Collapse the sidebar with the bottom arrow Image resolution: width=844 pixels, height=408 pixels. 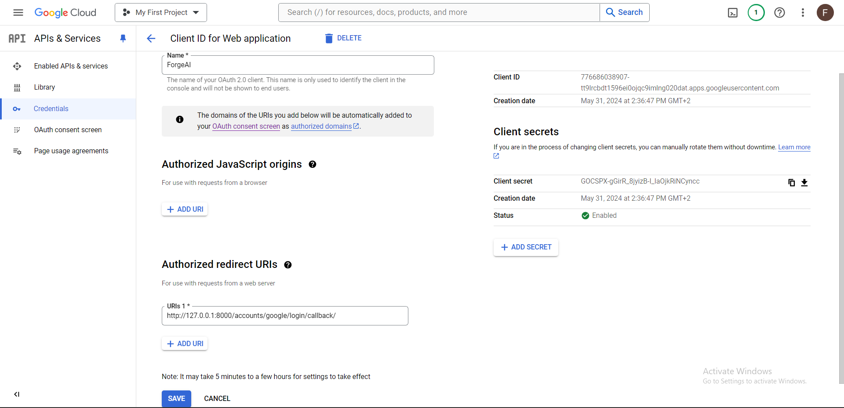(x=17, y=394)
